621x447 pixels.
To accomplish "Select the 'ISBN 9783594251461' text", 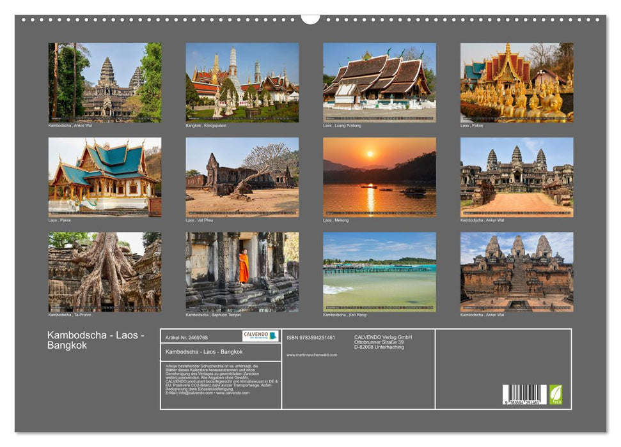I will coord(311,337).
